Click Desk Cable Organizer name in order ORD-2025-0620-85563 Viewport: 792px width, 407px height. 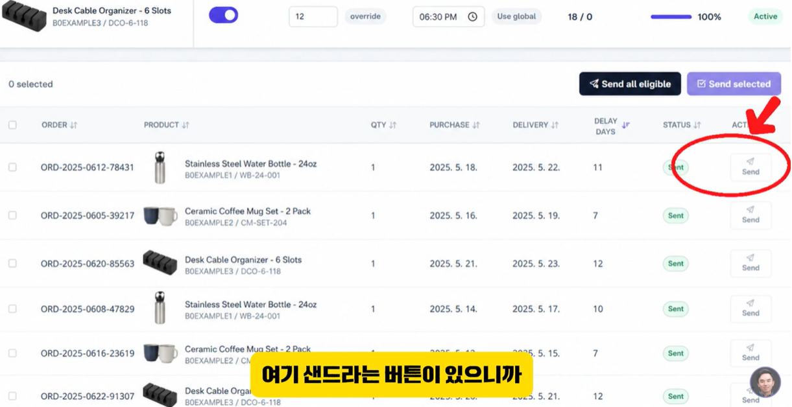coord(243,259)
